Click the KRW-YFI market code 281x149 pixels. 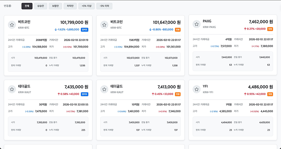208,92
